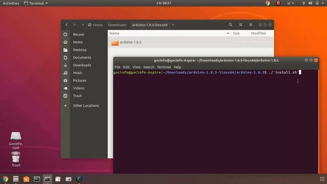
Task: Open the Files hamburger menu
Action: [x=251, y=25]
